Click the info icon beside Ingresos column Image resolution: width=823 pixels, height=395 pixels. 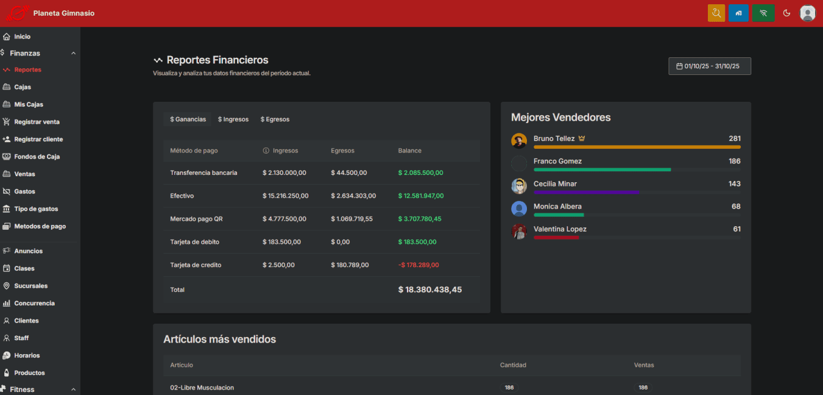click(x=266, y=151)
